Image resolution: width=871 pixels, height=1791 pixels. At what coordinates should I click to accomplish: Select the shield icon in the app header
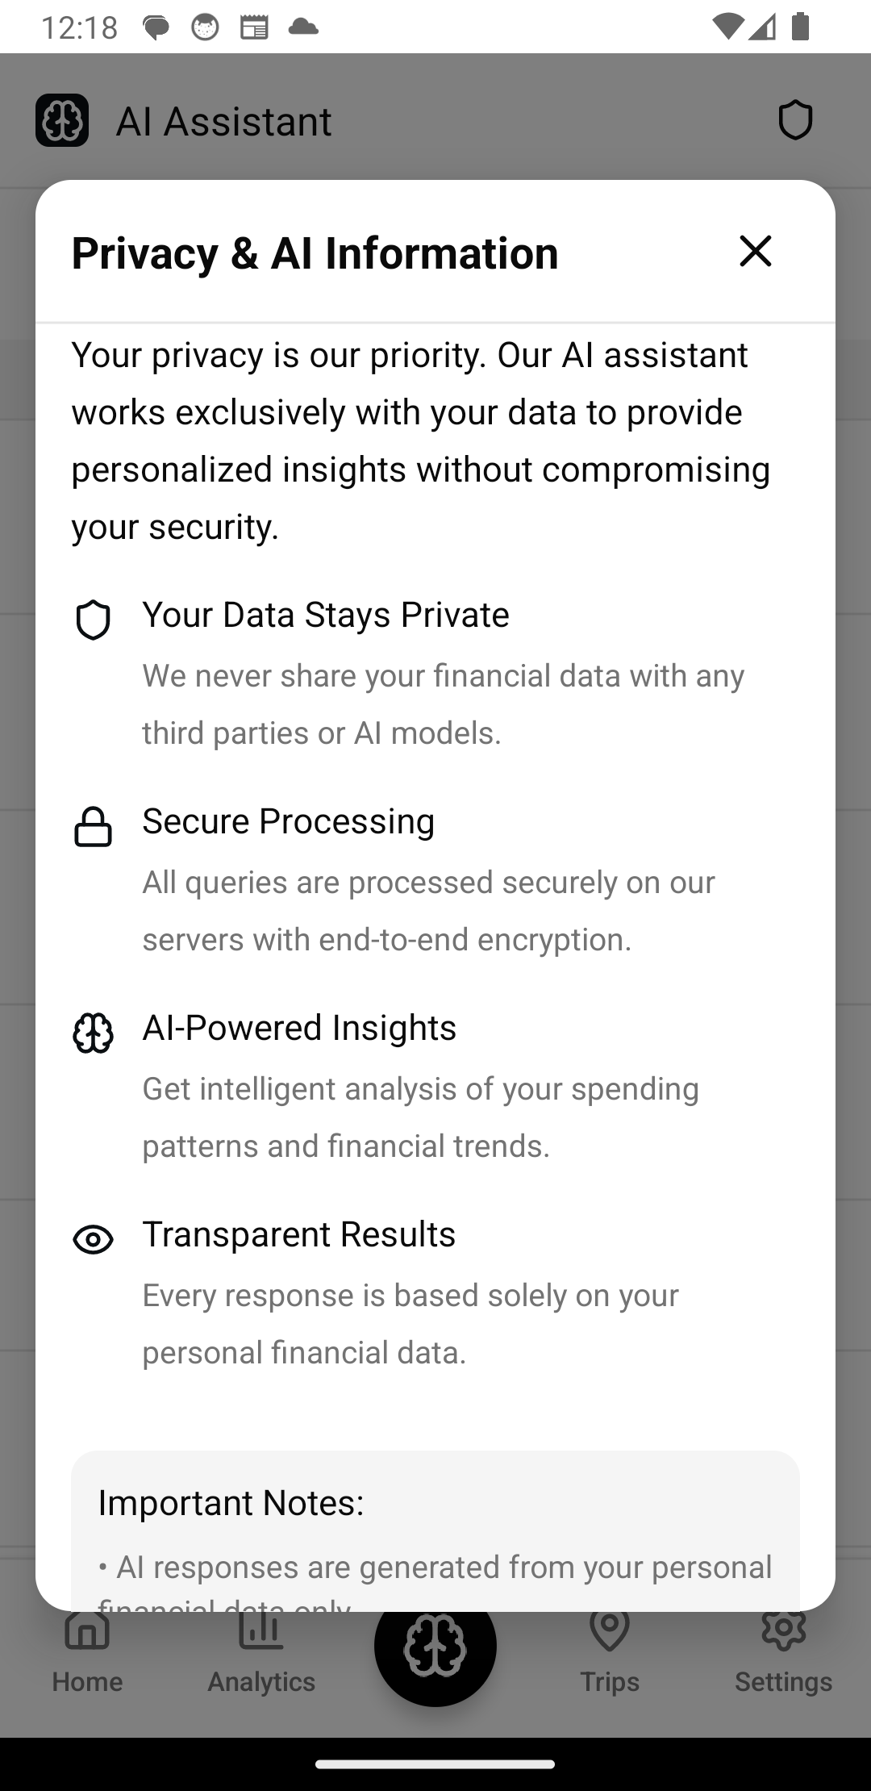[794, 119]
